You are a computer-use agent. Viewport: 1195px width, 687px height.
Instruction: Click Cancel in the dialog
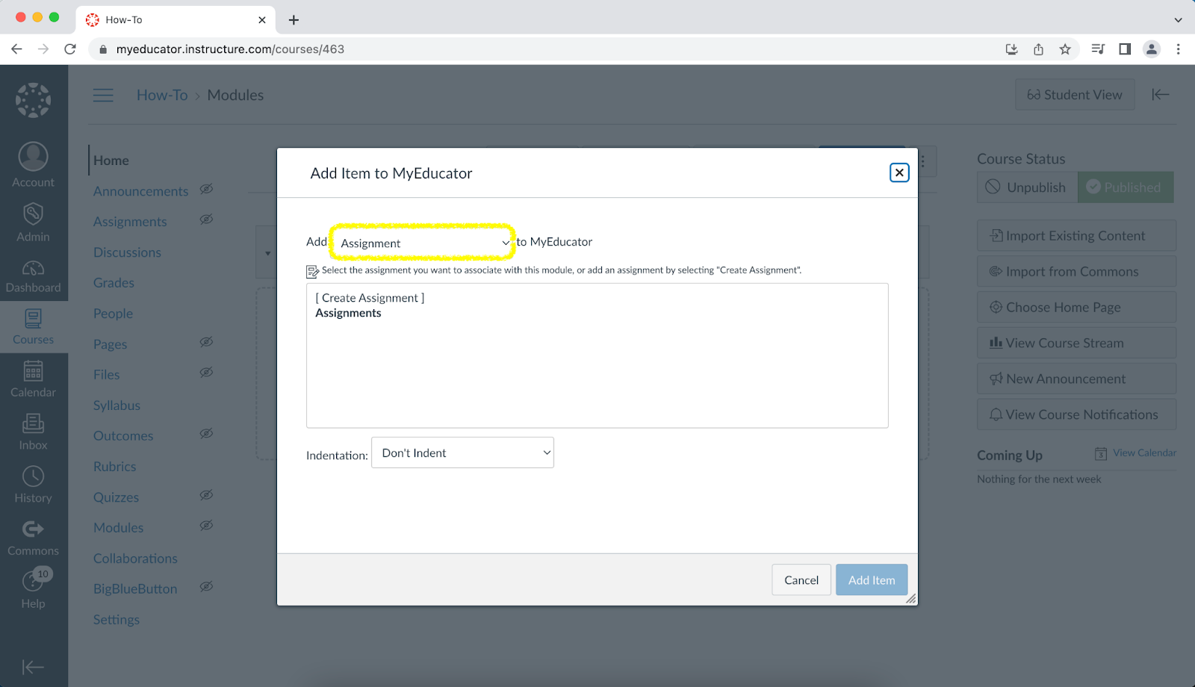point(801,579)
